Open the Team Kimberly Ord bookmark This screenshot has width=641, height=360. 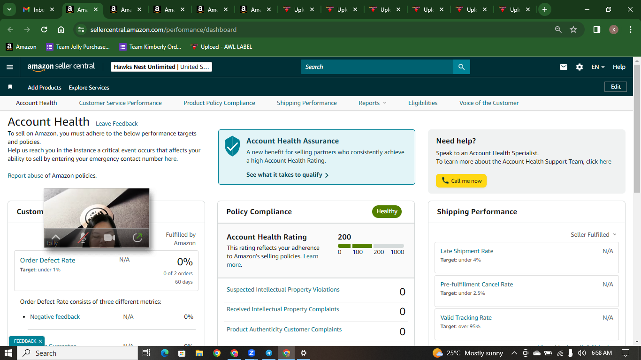(x=150, y=47)
